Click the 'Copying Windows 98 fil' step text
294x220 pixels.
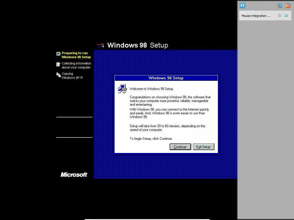(72, 76)
